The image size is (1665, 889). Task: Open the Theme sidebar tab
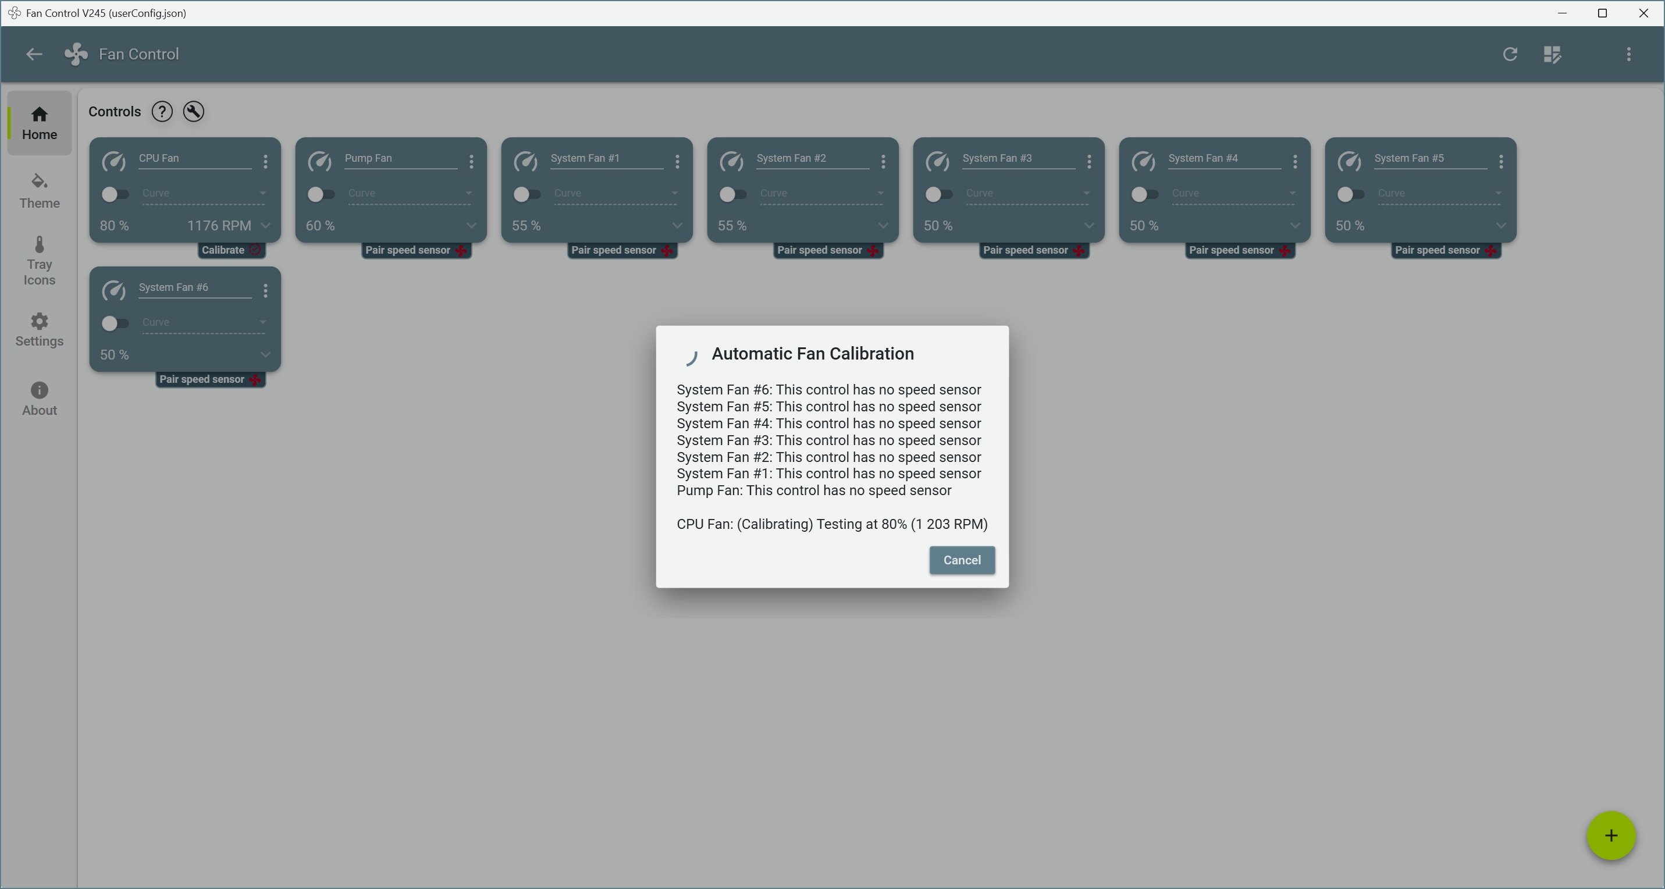(x=40, y=191)
